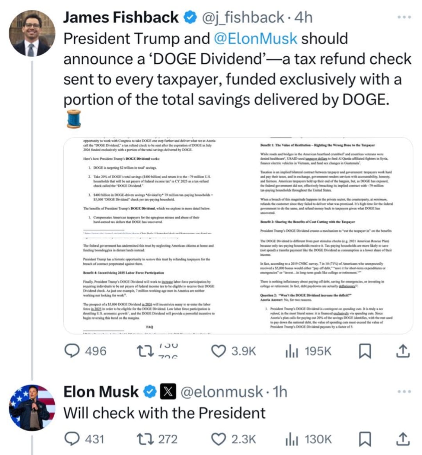
Task: Click the James Fishback display name
Action: (120, 17)
